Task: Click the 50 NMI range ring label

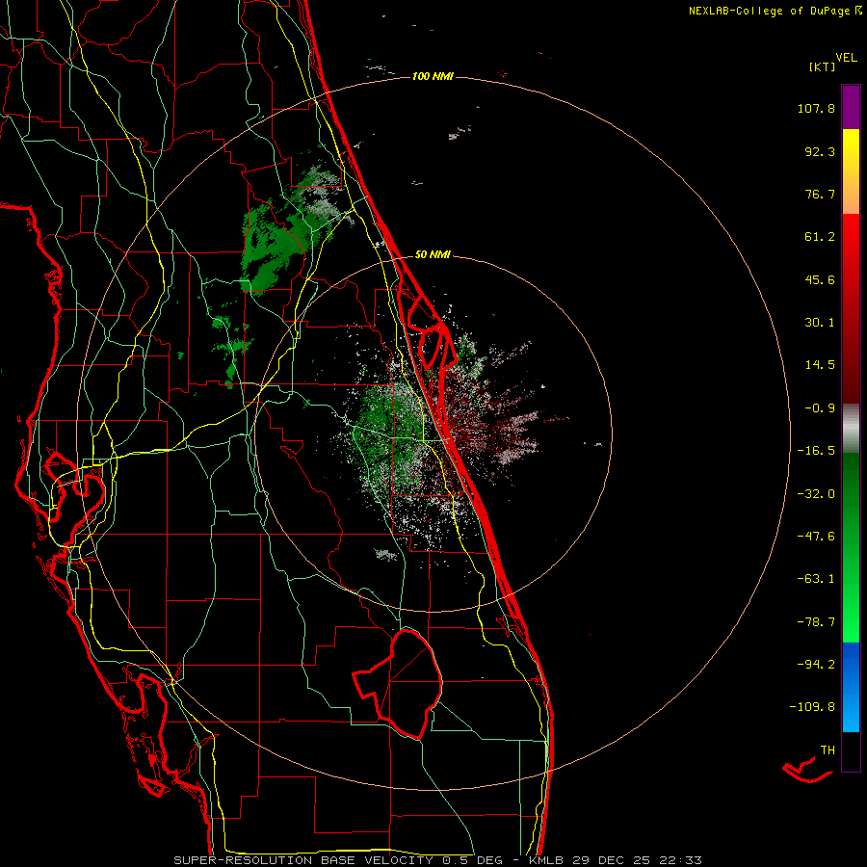Action: click(x=433, y=255)
